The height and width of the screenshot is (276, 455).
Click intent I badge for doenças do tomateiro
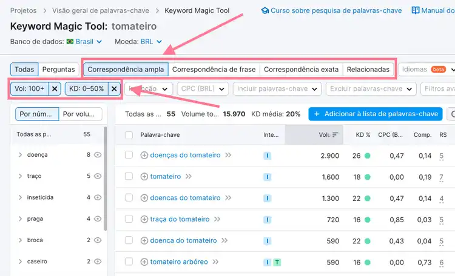point(268,156)
